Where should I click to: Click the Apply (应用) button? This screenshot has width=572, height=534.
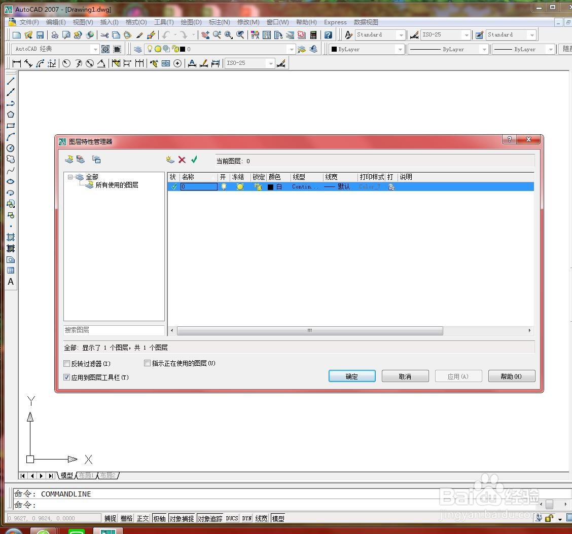point(458,376)
